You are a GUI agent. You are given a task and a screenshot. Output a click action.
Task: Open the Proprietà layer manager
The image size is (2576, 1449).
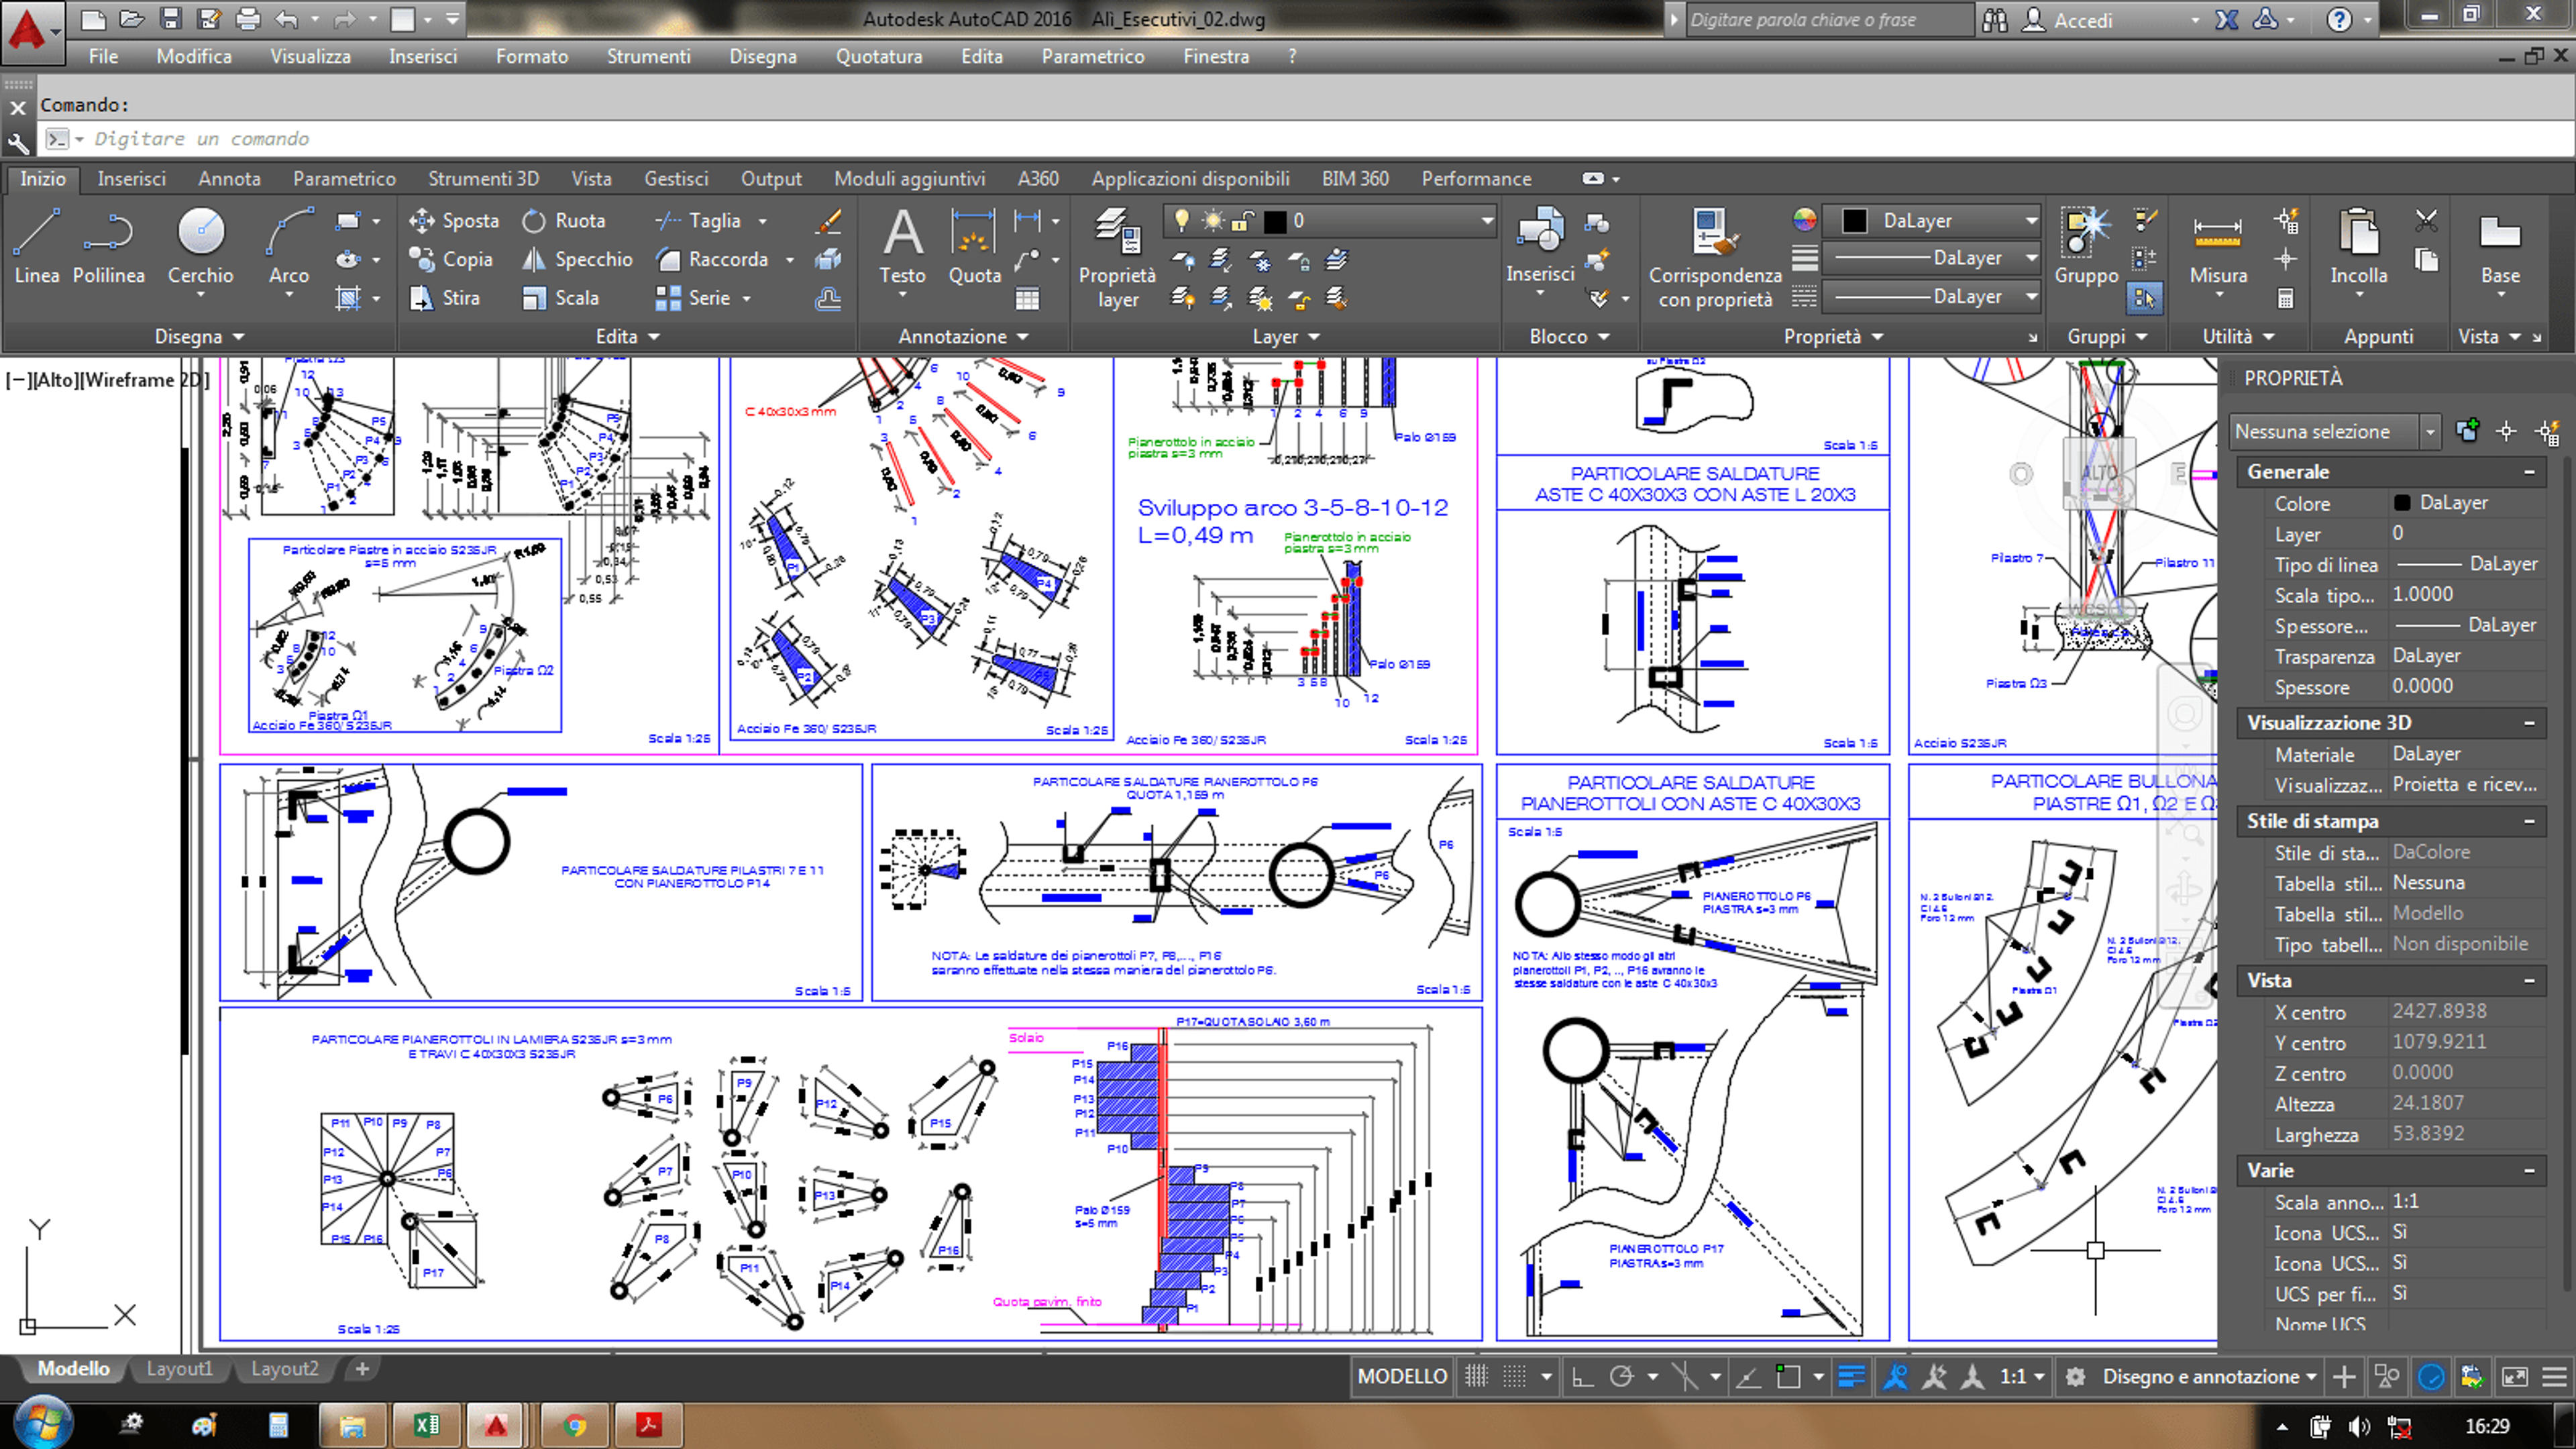[x=1117, y=258]
